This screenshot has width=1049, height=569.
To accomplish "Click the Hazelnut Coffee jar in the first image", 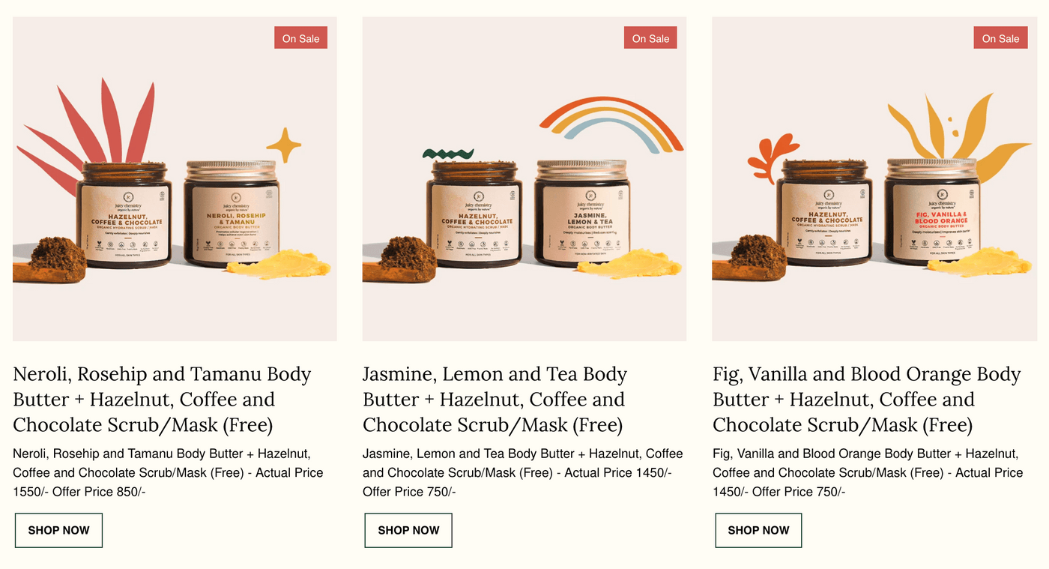I will pyautogui.click(x=124, y=215).
